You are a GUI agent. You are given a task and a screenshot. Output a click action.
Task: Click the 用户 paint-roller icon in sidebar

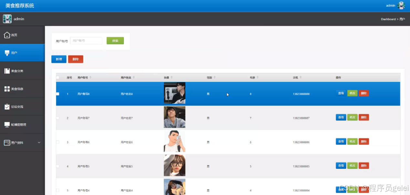[7, 53]
